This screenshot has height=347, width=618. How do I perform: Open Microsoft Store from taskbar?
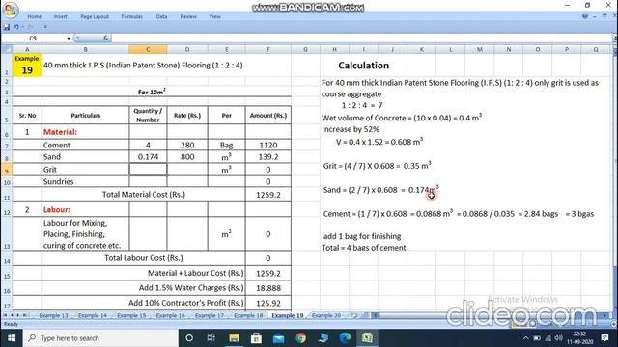(256, 338)
